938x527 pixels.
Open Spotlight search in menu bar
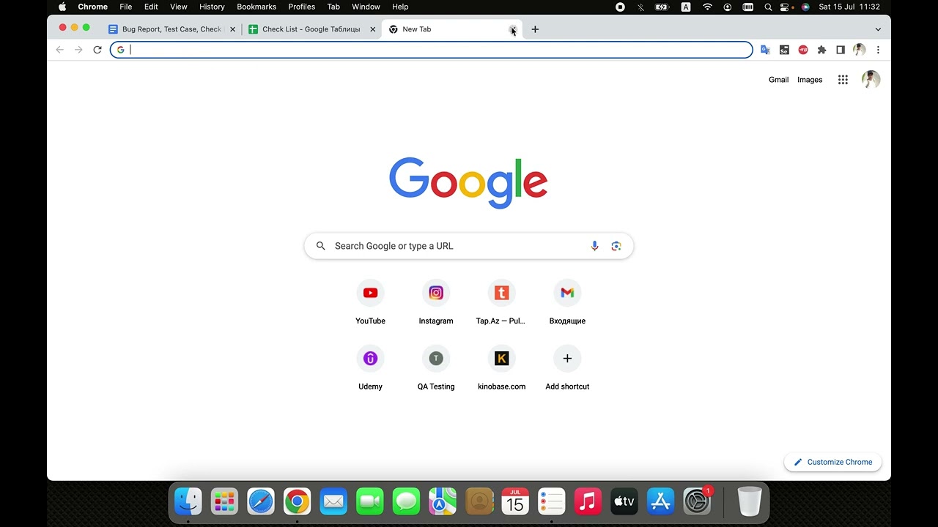click(768, 7)
